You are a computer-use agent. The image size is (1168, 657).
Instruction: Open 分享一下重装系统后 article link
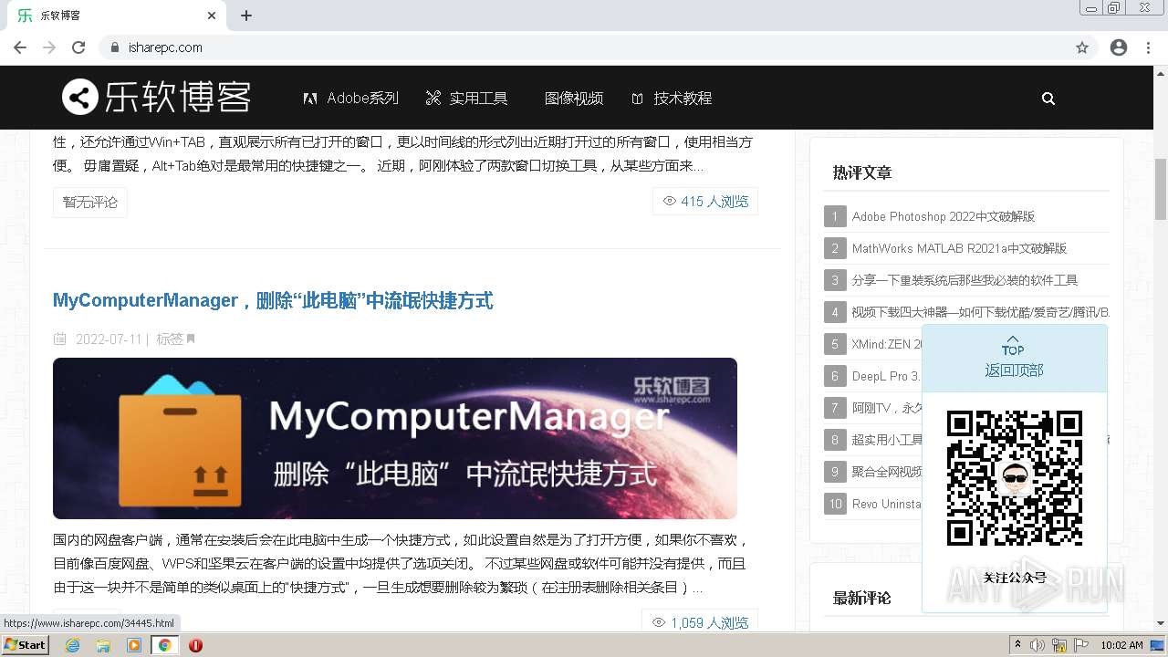(965, 280)
